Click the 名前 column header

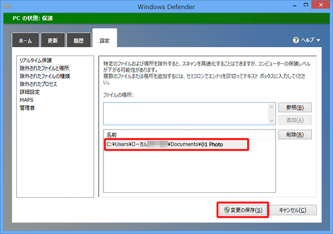[176, 135]
